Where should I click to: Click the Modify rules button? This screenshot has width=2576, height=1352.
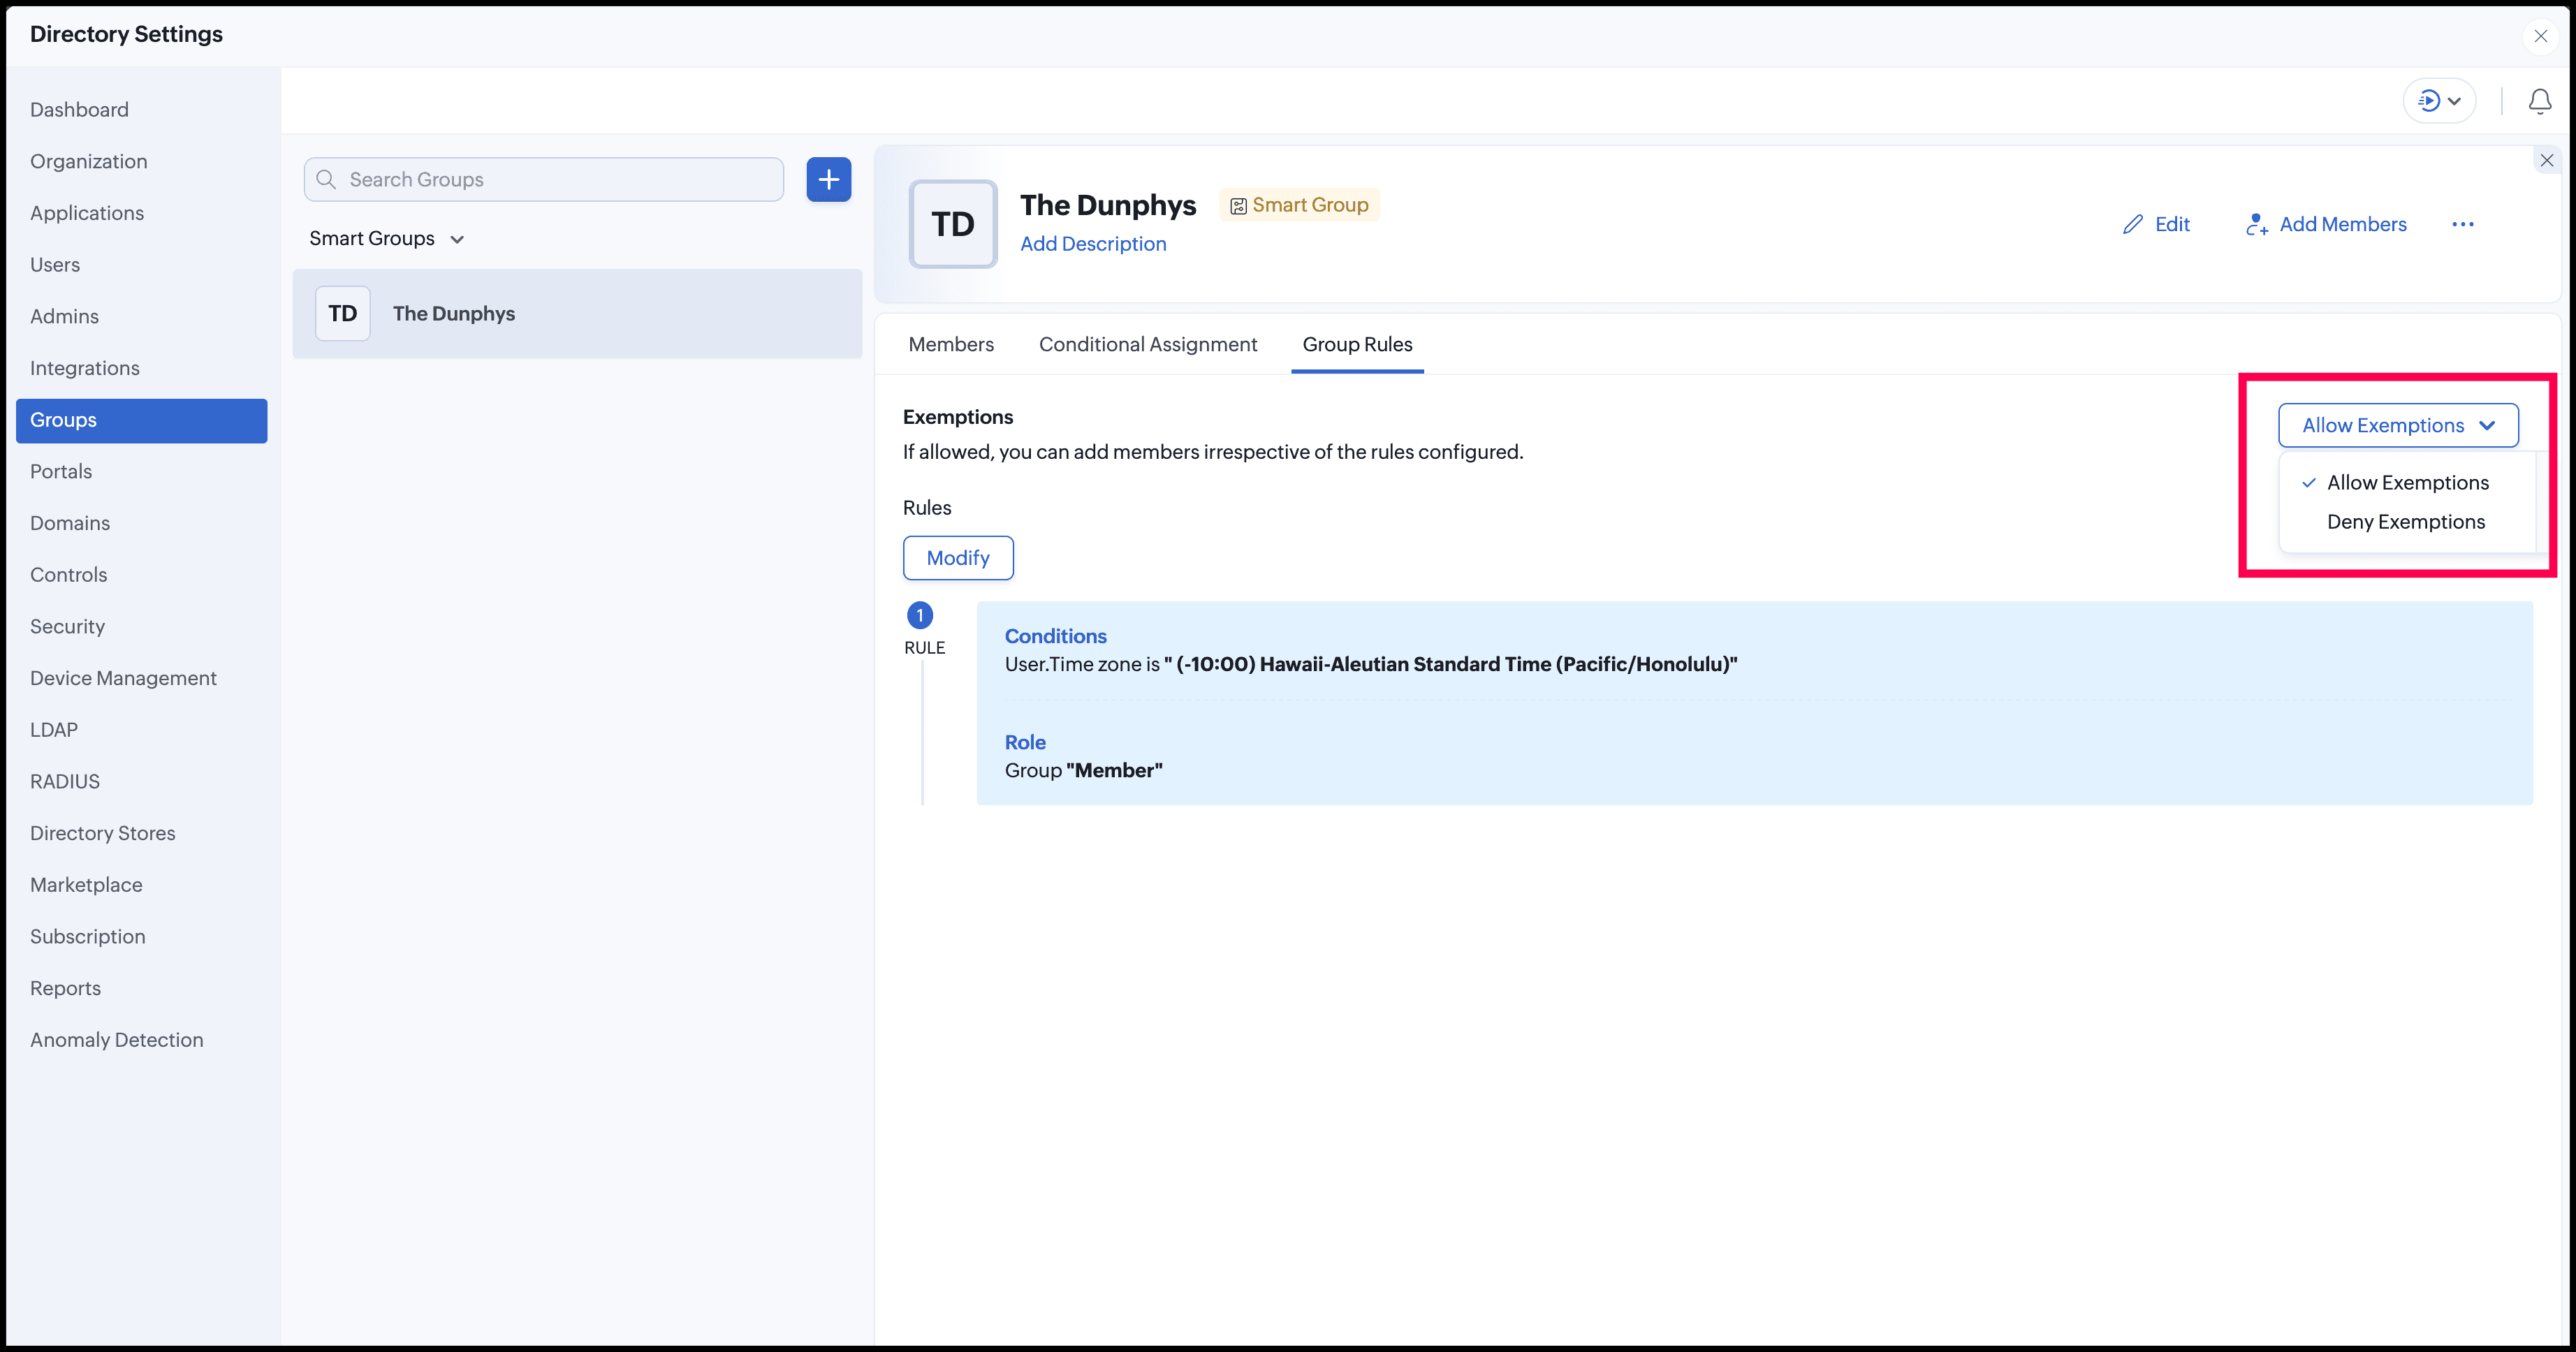(x=957, y=558)
